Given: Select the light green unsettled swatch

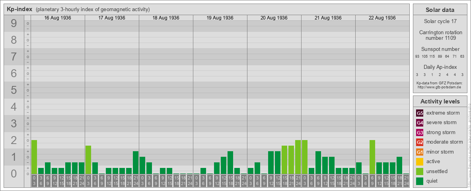Looking at the screenshot, I should tap(420, 172).
